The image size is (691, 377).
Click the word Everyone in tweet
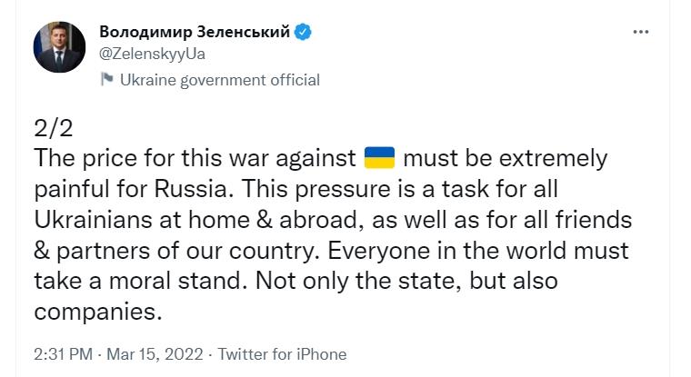(378, 251)
